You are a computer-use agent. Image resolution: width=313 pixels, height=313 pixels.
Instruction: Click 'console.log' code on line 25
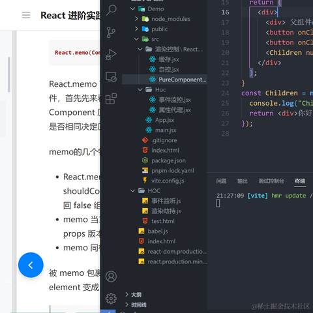271,103
